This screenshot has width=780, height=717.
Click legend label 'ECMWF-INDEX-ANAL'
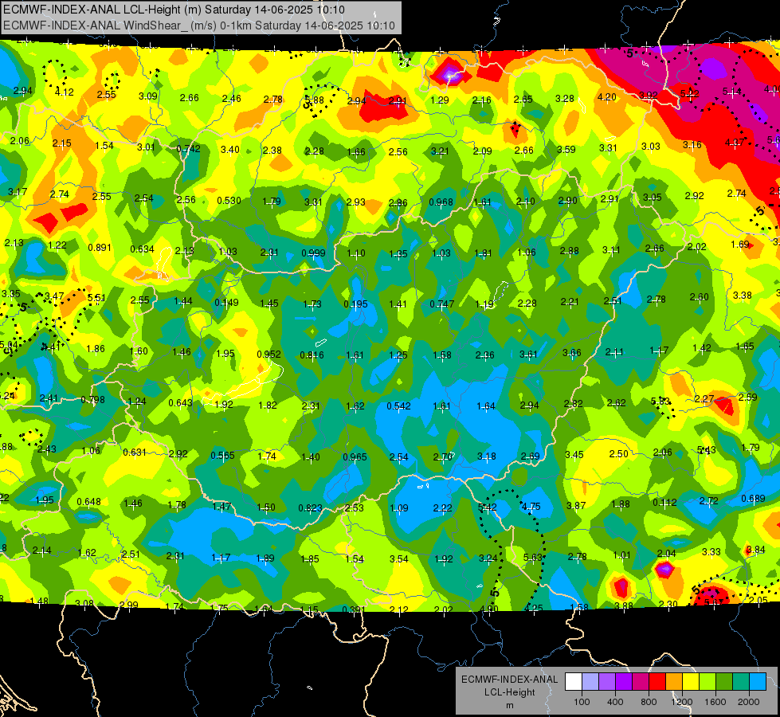coord(509,680)
